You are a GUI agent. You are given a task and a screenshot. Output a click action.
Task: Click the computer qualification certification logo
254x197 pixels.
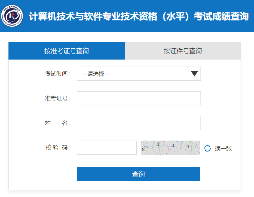(x=13, y=16)
